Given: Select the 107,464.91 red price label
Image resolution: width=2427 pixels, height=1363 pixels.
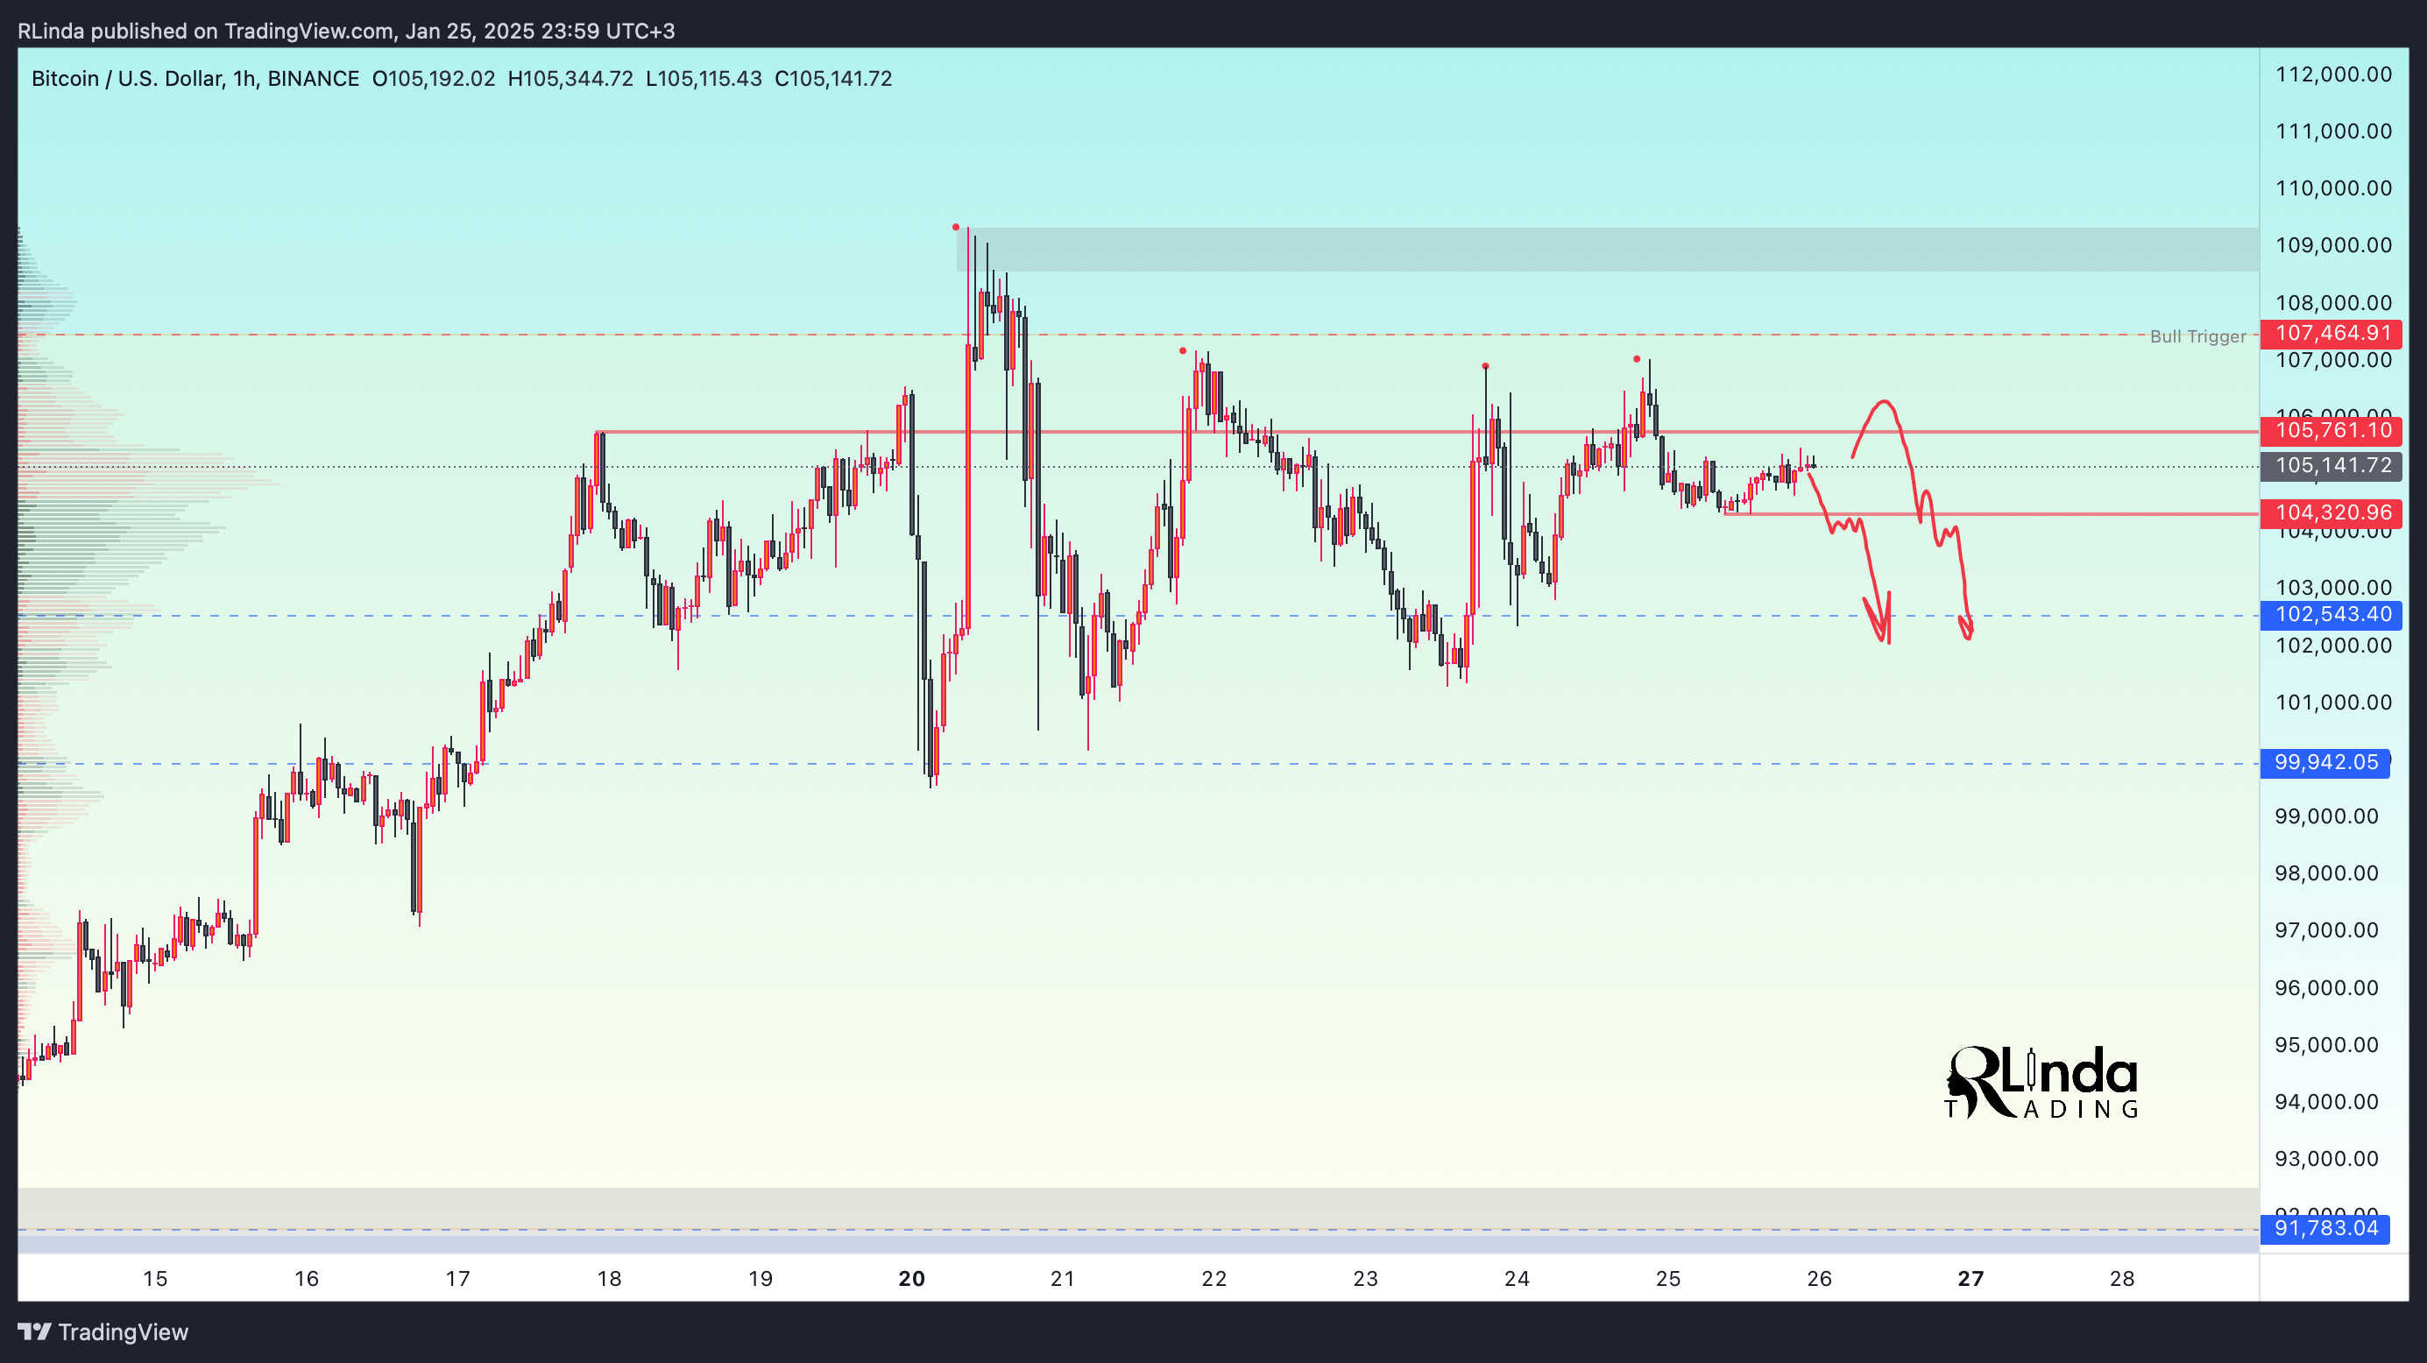Looking at the screenshot, I should (2331, 333).
